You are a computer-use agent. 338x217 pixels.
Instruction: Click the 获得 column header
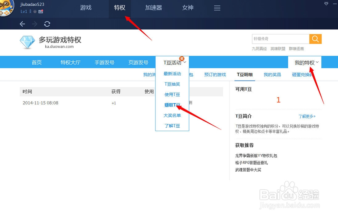coord(116,92)
